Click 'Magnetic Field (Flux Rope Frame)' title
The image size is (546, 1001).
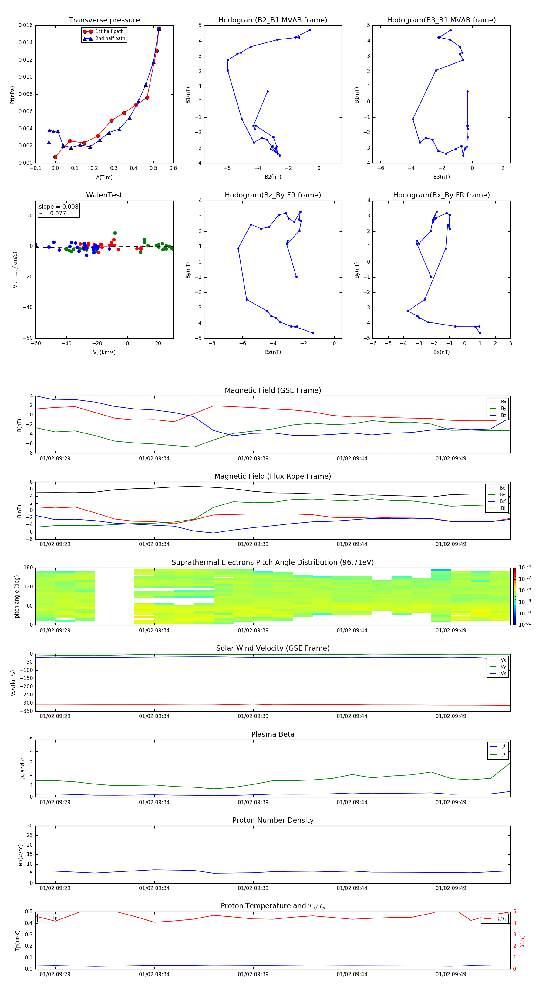[273, 477]
